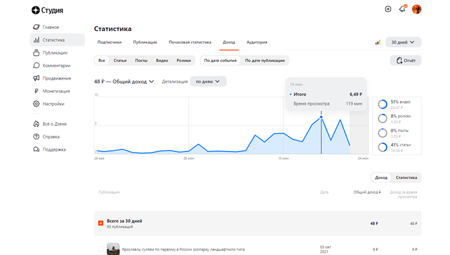The width and height of the screenshot is (450, 255).
Task: Open the Почасовая статистика tab
Action: [190, 42]
